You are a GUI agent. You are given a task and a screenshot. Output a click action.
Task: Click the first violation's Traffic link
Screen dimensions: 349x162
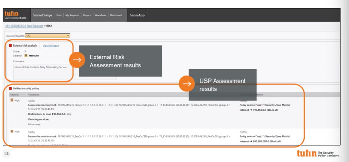[31, 101]
